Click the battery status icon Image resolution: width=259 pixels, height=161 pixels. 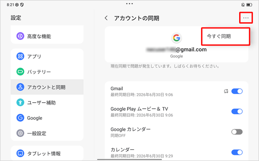pyautogui.click(x=249, y=5)
